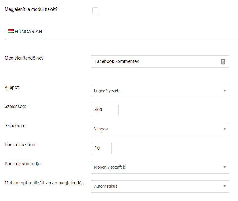Viewport: 238px width, 201px height.
Task: Open the Állapot dropdown showing Engedélyezett
Action: point(160,91)
